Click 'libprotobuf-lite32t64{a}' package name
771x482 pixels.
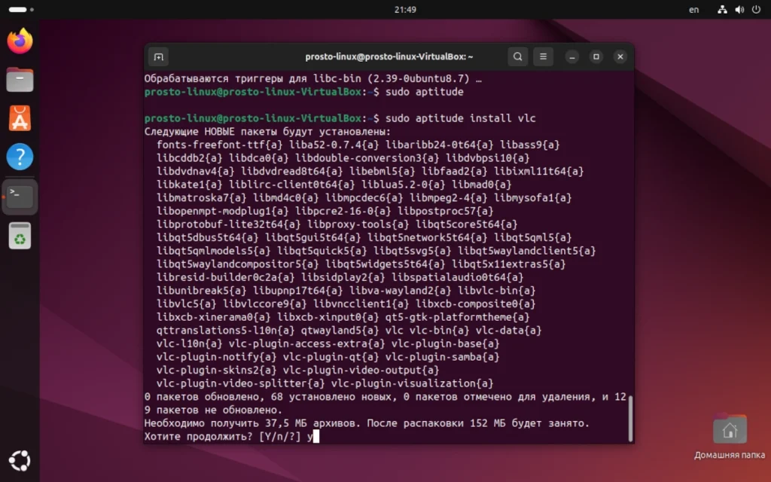point(229,224)
